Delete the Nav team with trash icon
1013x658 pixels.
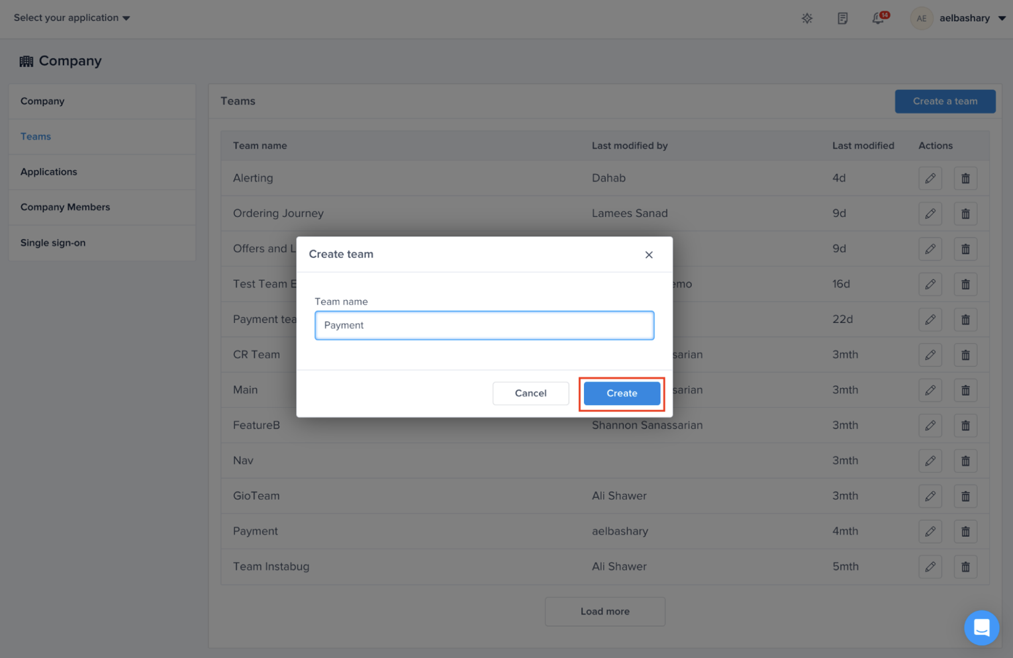[x=965, y=461]
